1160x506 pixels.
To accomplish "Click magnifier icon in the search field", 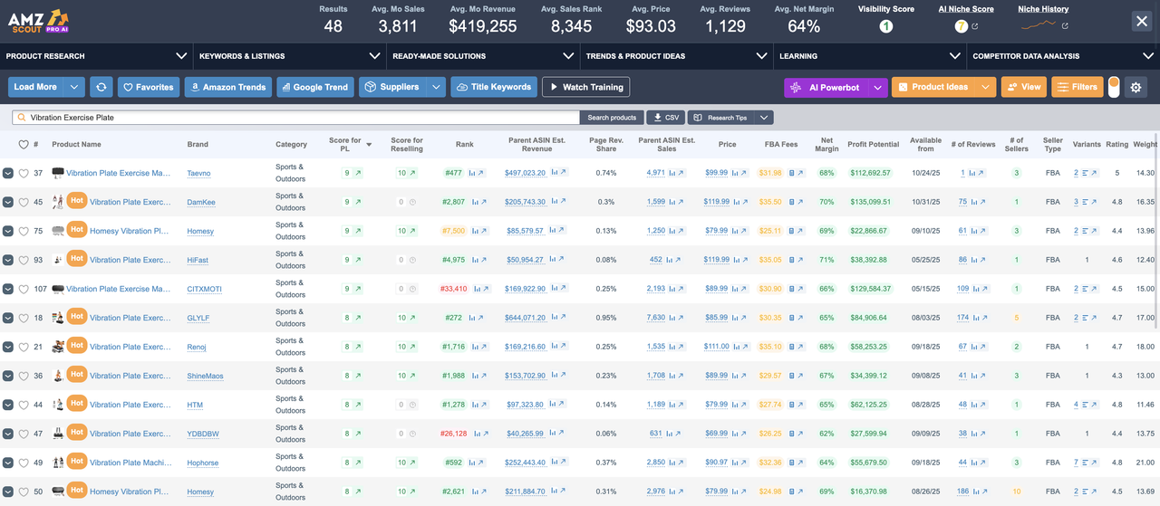I will (22, 118).
